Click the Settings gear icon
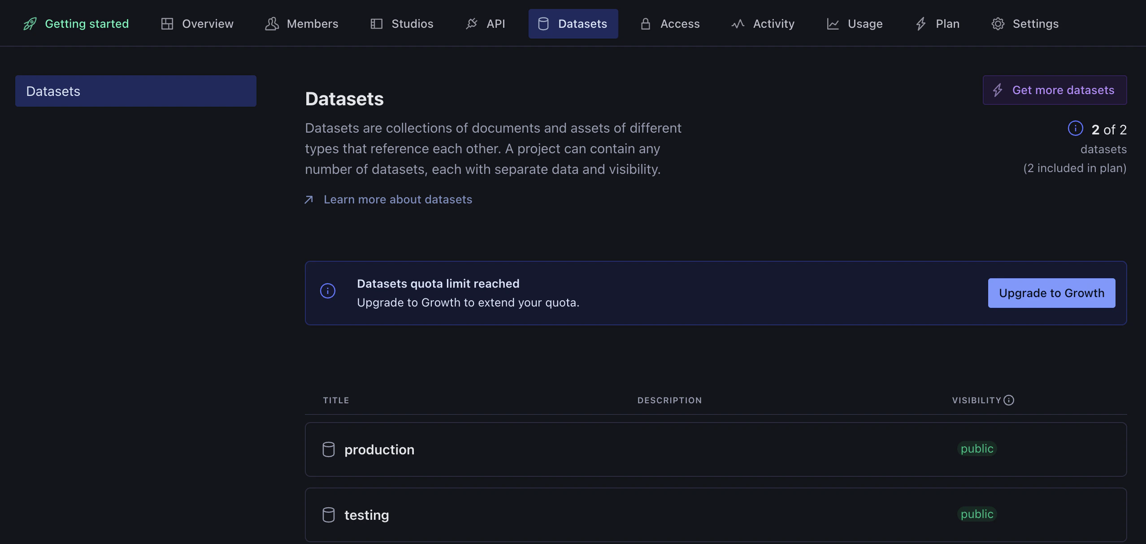 tap(998, 24)
